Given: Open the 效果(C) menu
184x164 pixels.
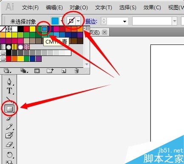Looking at the screenshot, I should point(152,8).
